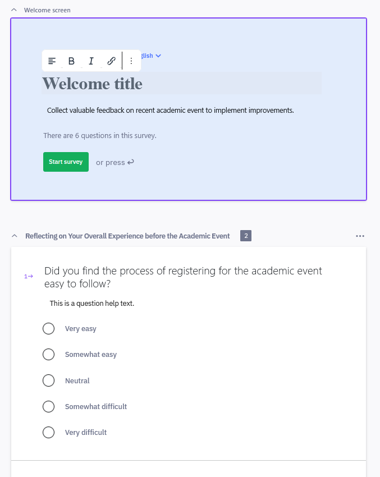Select the 'Very difficult' radio option
This screenshot has width=380, height=477.
click(49, 432)
